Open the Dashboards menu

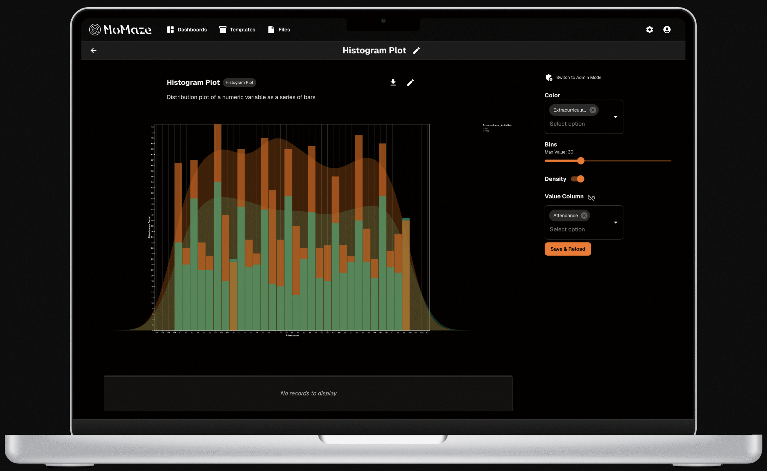[x=187, y=30]
